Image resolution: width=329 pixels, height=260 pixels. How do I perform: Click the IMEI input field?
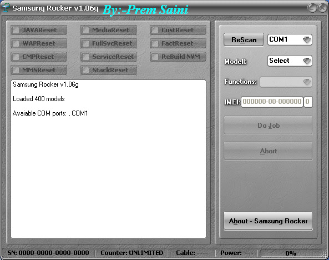pyautogui.click(x=272, y=102)
